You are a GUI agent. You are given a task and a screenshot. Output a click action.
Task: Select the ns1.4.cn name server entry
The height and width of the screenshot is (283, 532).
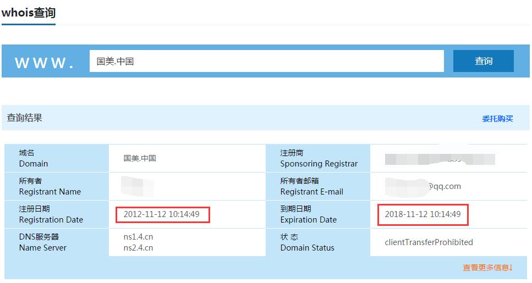click(138, 237)
